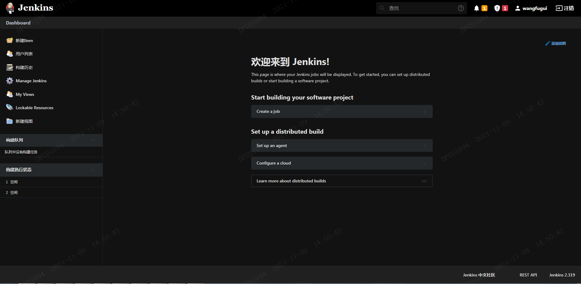Open the red security warning count badge
This screenshot has width=581, height=284.
(505, 8)
